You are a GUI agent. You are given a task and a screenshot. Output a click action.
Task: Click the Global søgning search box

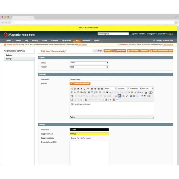coord(113,34)
